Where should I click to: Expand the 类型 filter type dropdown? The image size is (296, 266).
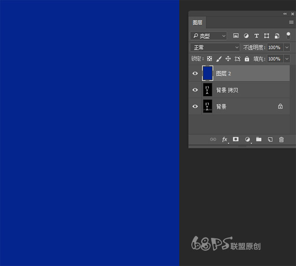208,36
